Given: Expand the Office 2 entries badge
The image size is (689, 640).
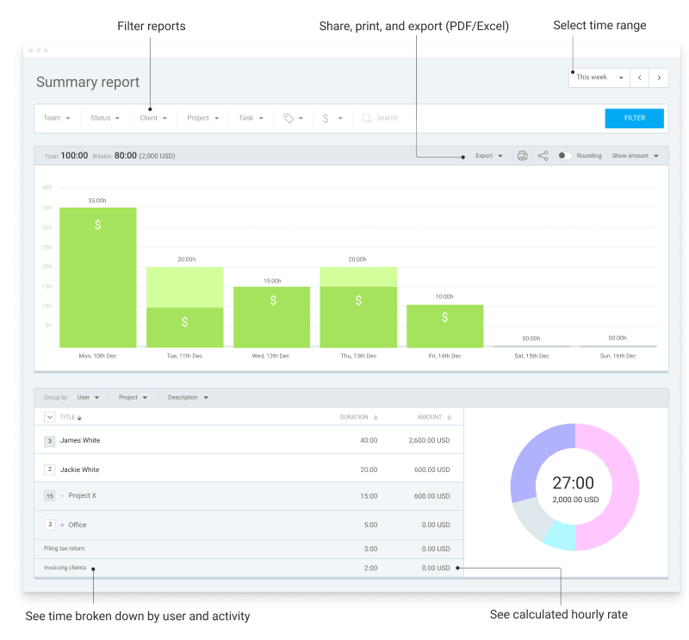Looking at the screenshot, I should [50, 525].
